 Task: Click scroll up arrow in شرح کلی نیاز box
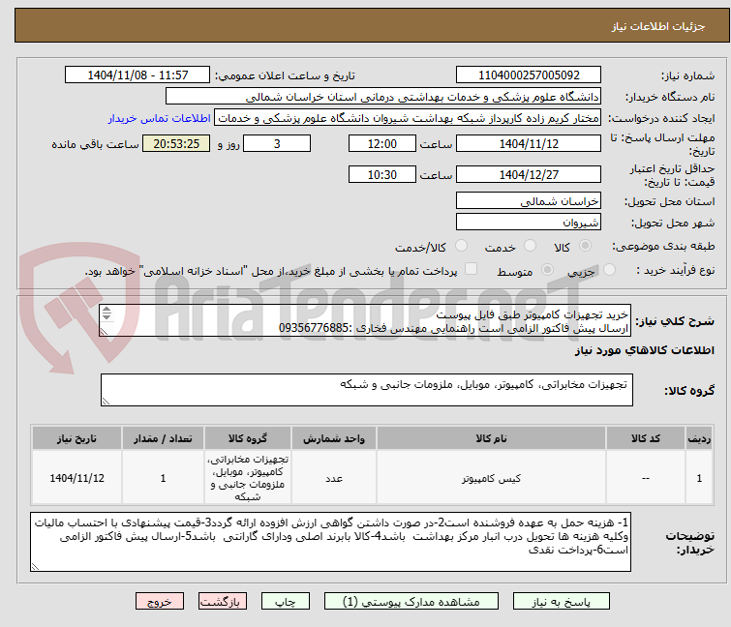pos(107,310)
